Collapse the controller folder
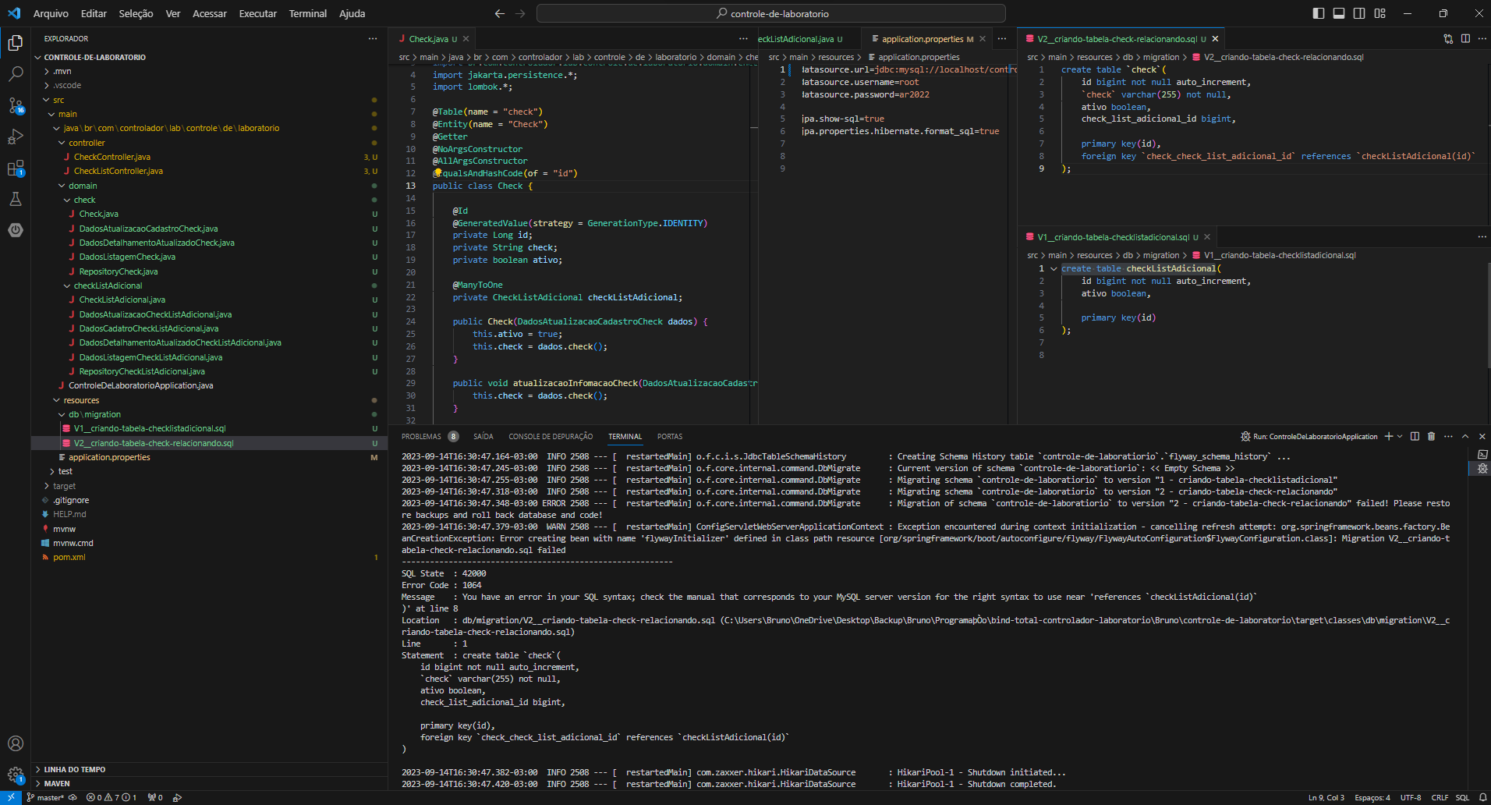 tap(86, 143)
